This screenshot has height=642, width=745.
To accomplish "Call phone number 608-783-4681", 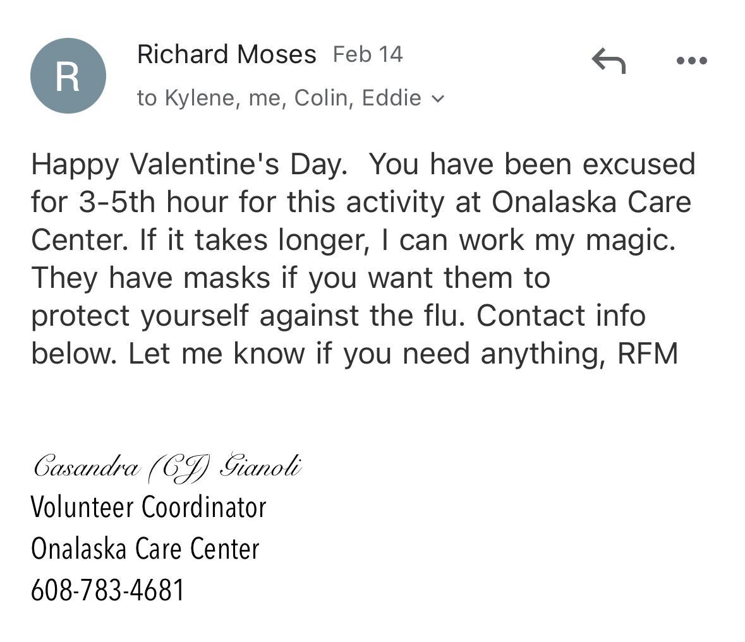I will coord(107,590).
